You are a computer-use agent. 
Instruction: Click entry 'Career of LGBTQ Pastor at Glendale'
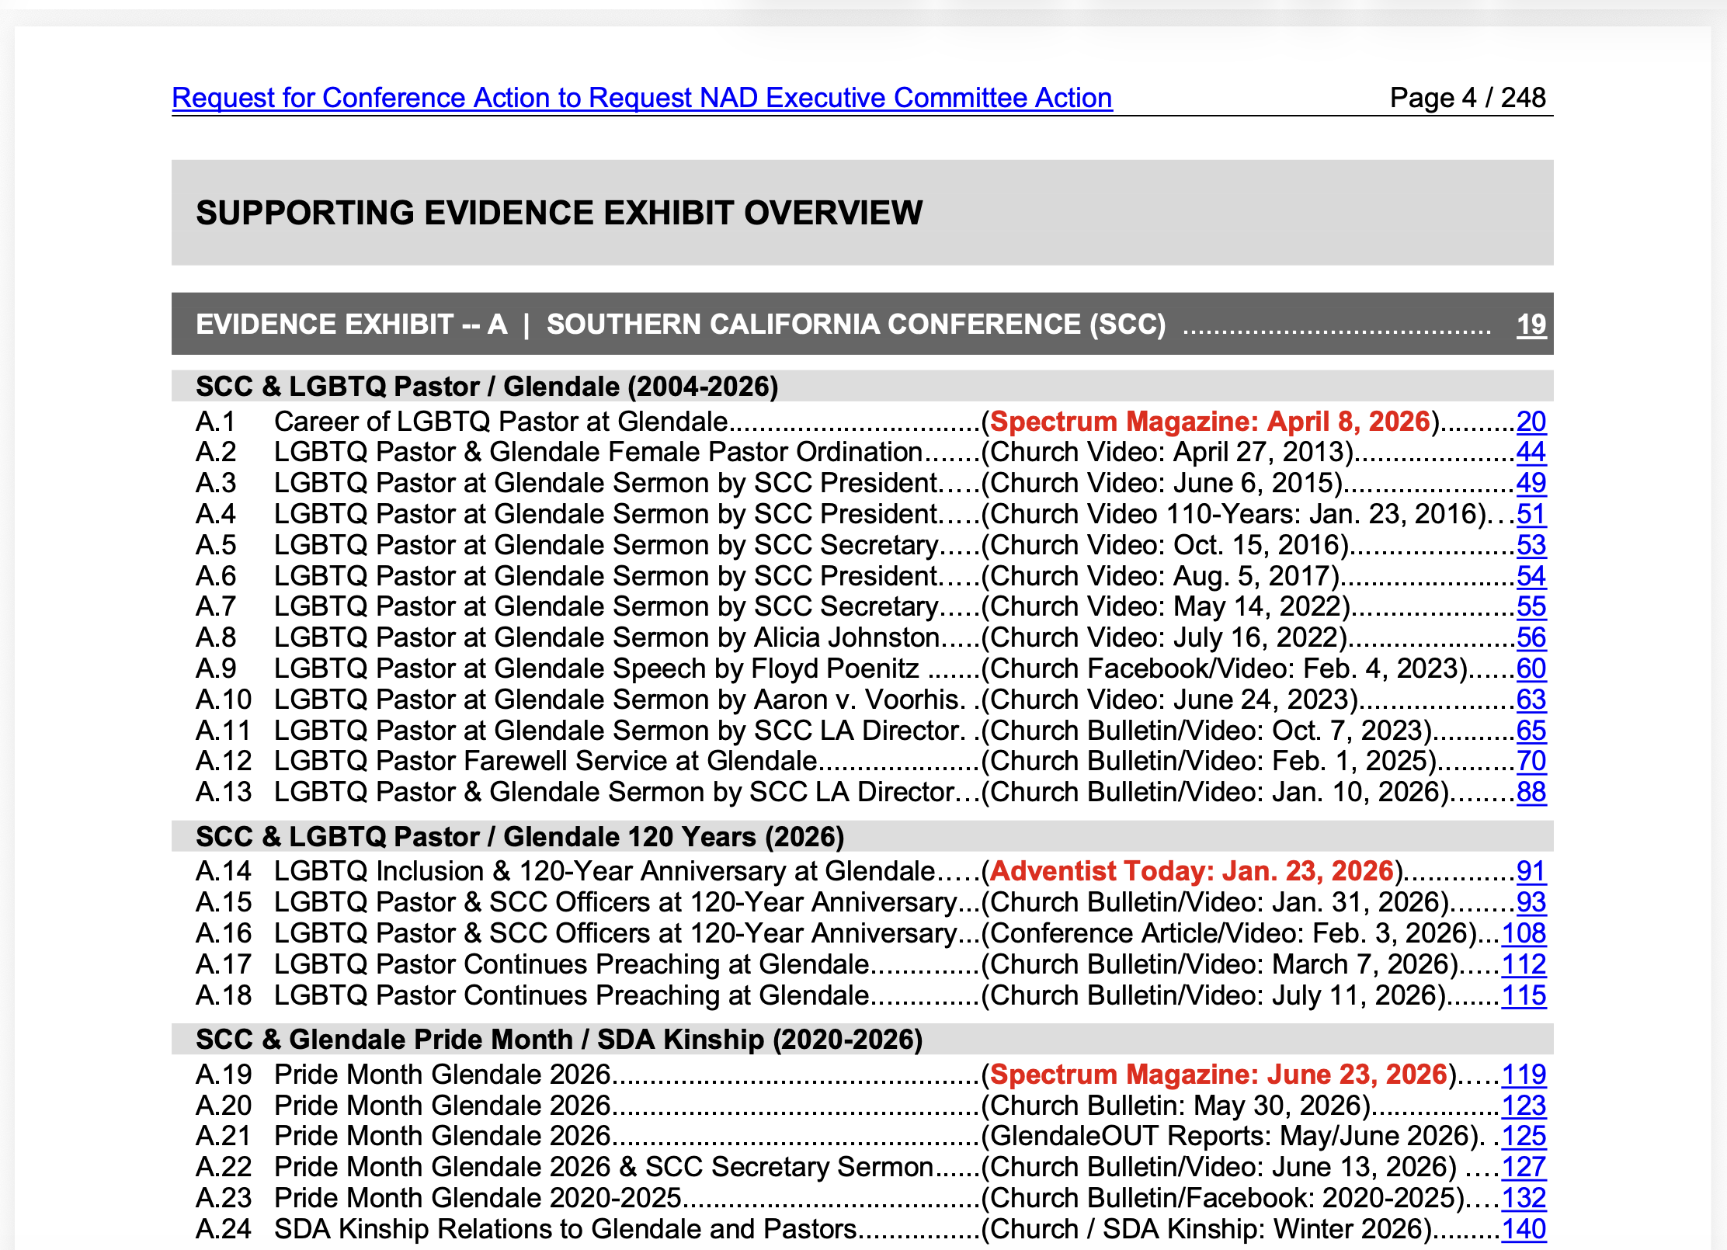tap(501, 422)
